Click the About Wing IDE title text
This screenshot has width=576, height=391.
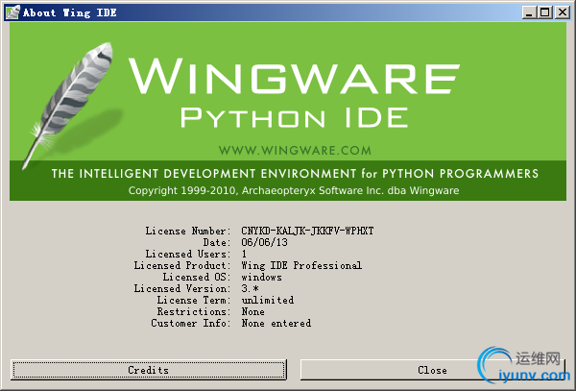[70, 12]
